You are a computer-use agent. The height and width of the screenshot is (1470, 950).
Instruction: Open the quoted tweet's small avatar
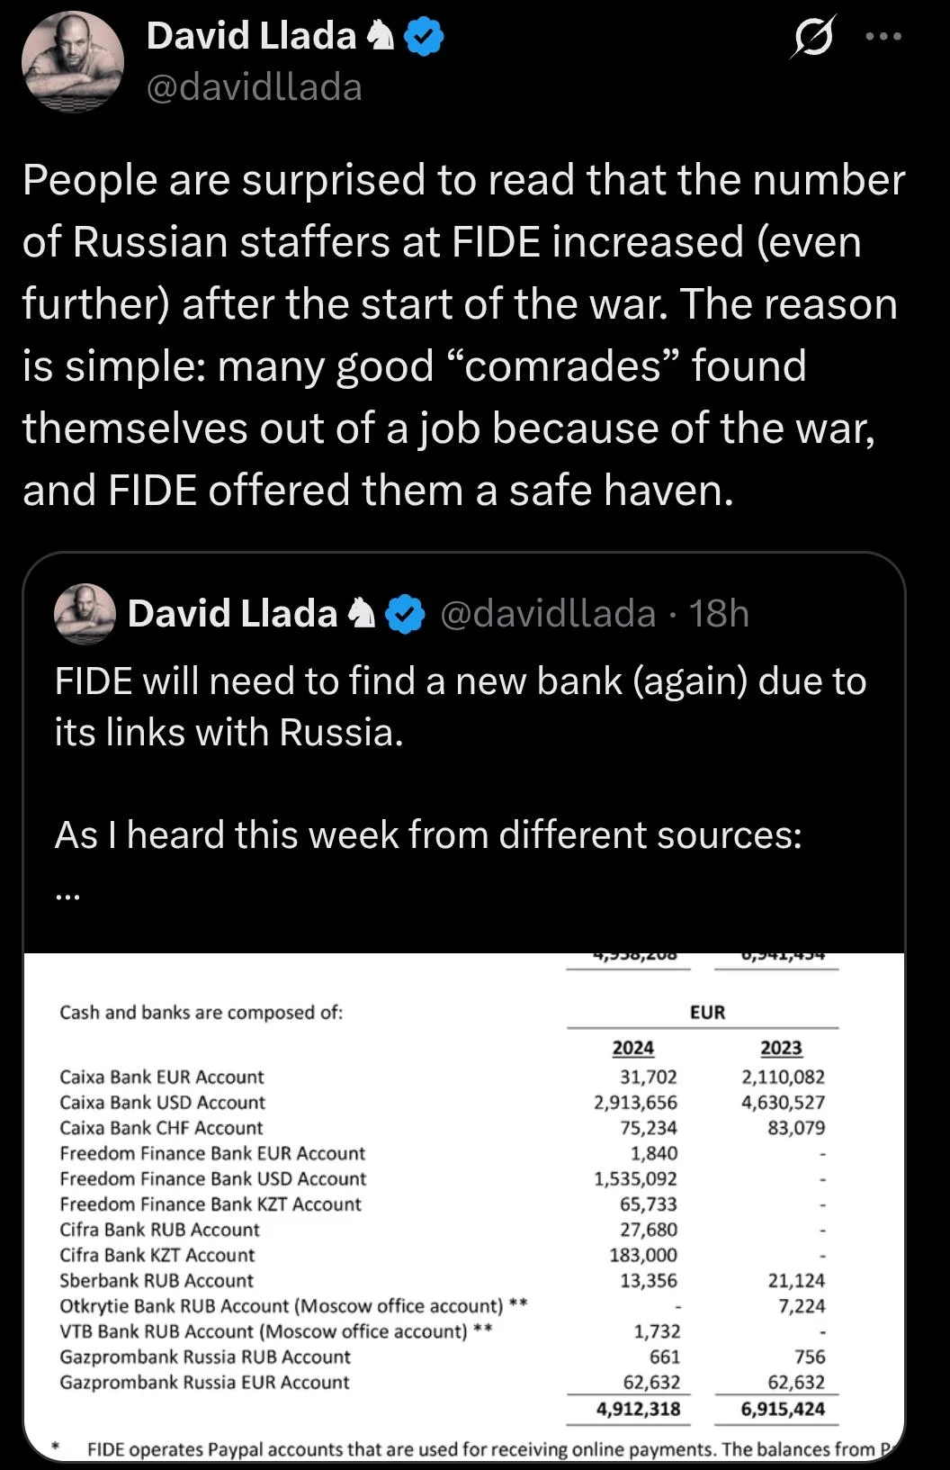tap(85, 614)
